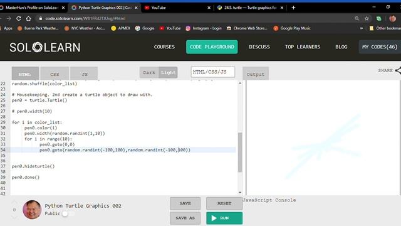The width and height of the screenshot is (401, 226).
Task: Open CODE PLAYGROUND section
Action: (x=212, y=47)
